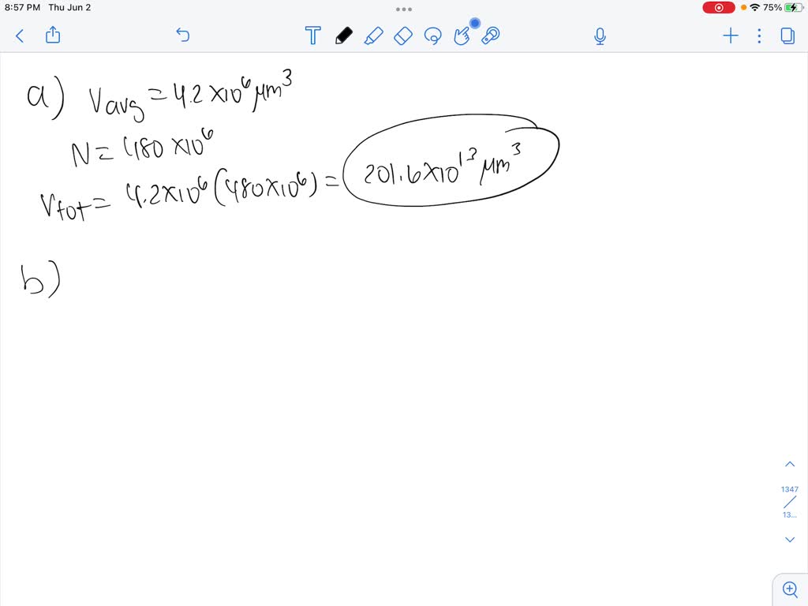Tap the Share icon to export note

pyautogui.click(x=52, y=36)
